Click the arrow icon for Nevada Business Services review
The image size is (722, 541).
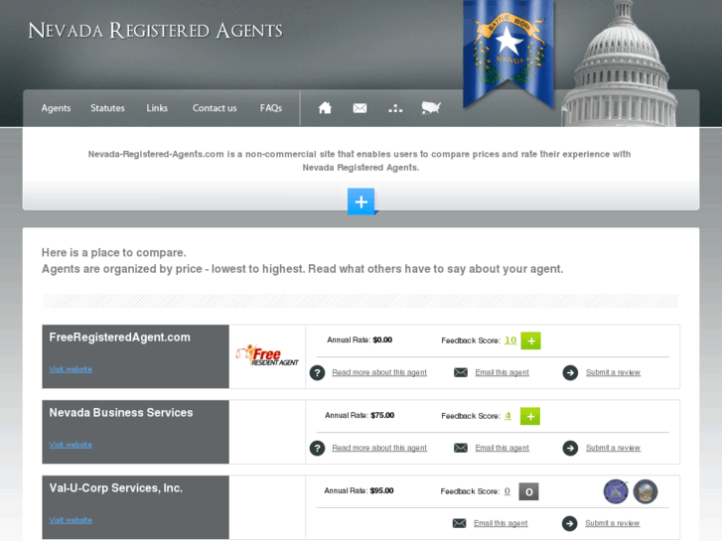pyautogui.click(x=570, y=448)
